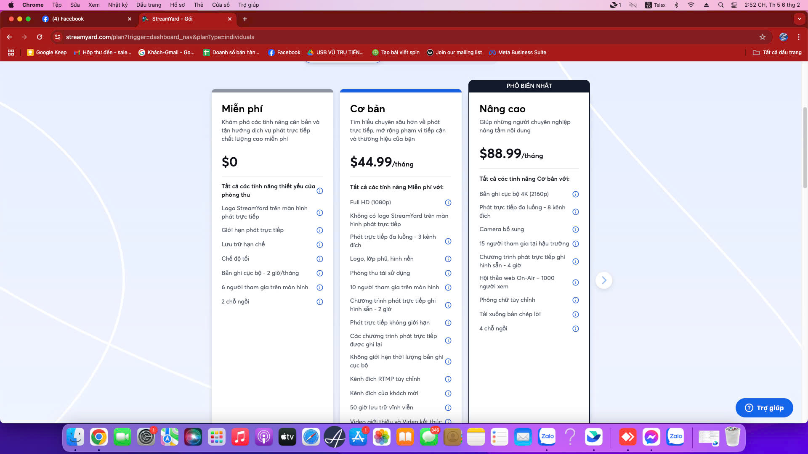808x454 pixels.
Task: Click info icon next to Chế độ tối
Action: pyautogui.click(x=320, y=259)
